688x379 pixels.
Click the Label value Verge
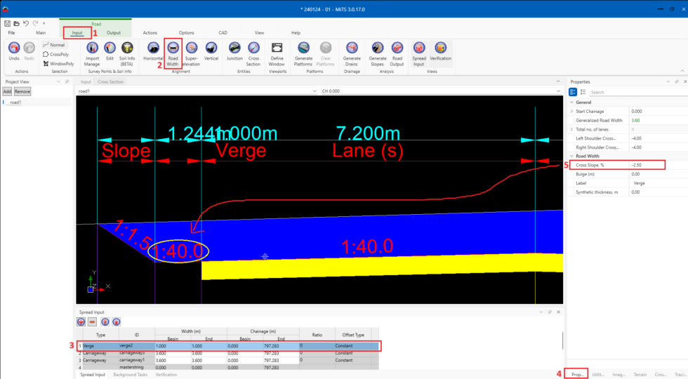[x=640, y=183]
